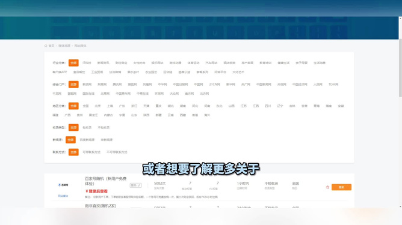The width and height of the screenshot is (402, 225).
Task: Select 全部 under 地区分类 filter
Action: pos(73,106)
